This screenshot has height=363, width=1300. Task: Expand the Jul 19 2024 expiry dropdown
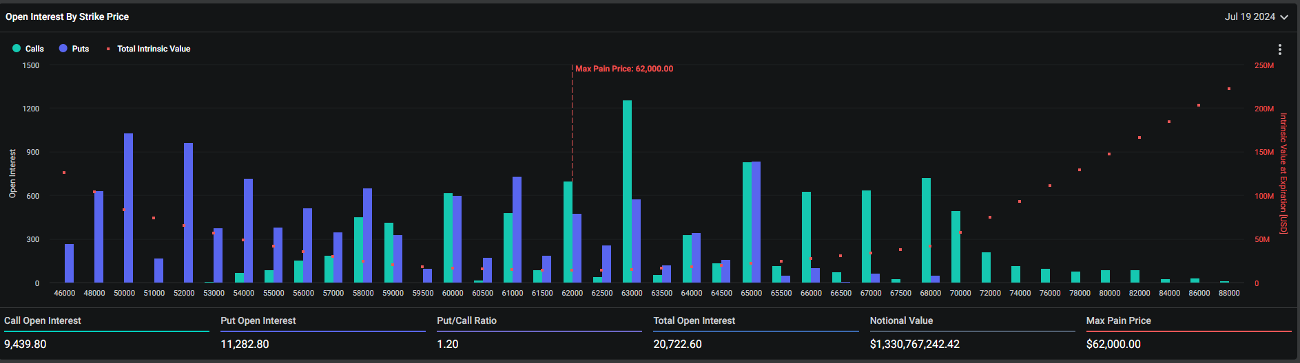[x=1256, y=16]
